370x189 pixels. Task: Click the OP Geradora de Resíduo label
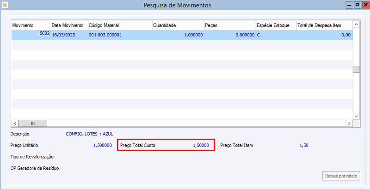(34, 168)
